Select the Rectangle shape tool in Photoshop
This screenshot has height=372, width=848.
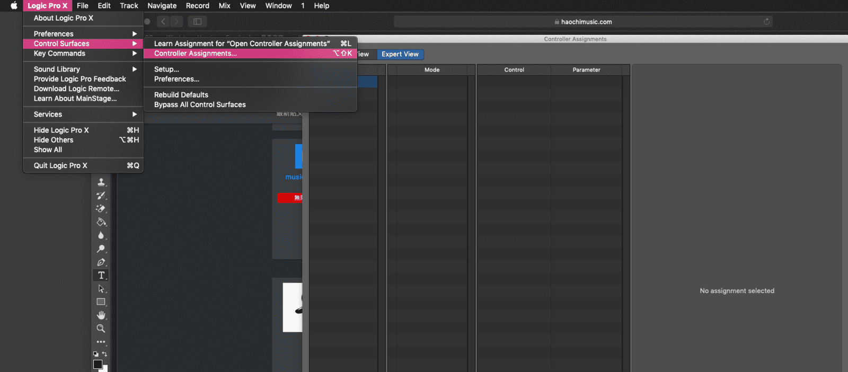101,302
